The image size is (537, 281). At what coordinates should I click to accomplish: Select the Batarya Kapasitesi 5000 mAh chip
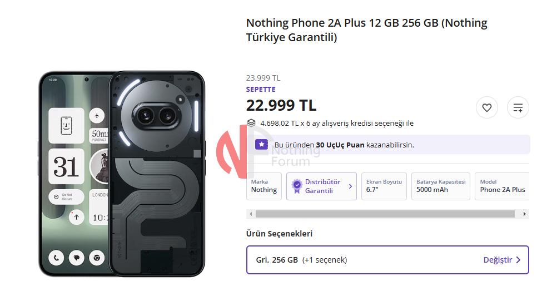pos(441,186)
